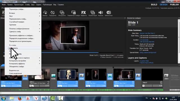Open the Файл menu
This screenshot has width=180, height=101.
point(4,5)
